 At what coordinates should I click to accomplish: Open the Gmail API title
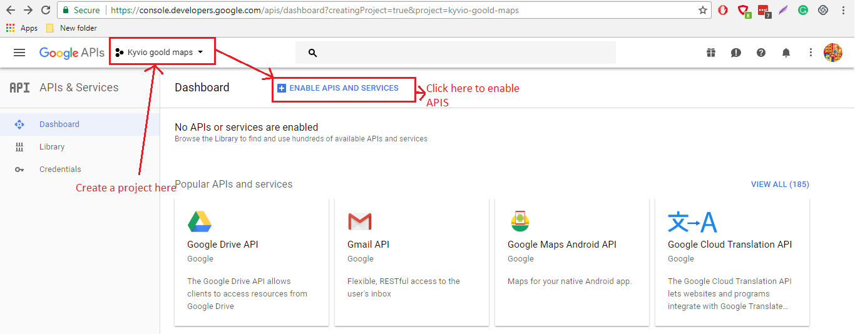pos(368,245)
